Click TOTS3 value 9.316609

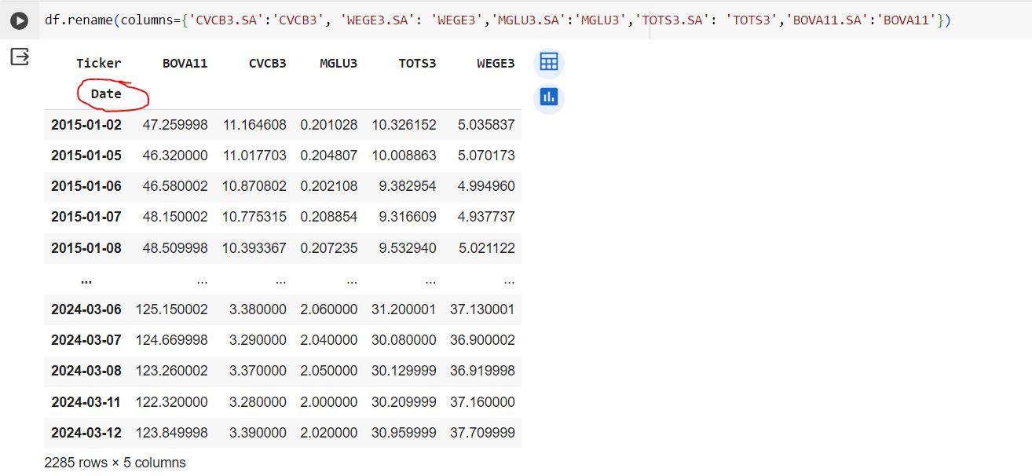click(408, 217)
